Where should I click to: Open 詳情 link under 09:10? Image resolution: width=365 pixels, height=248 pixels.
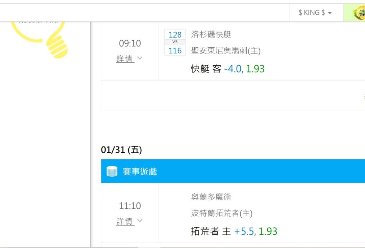(125, 59)
